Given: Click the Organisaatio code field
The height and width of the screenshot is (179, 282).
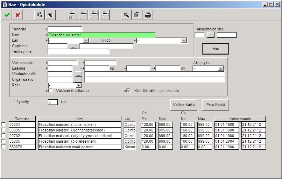Looking at the screenshot, I should (60, 80).
